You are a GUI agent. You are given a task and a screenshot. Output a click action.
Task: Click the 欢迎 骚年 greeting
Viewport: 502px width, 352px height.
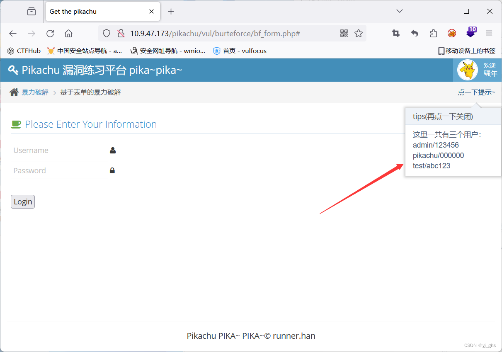pyautogui.click(x=490, y=70)
